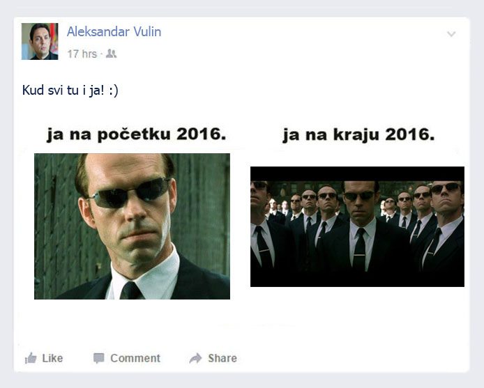Viewport: 484px width, 388px height.
Task: Click the thumbs-up Like icon
Action: point(31,358)
